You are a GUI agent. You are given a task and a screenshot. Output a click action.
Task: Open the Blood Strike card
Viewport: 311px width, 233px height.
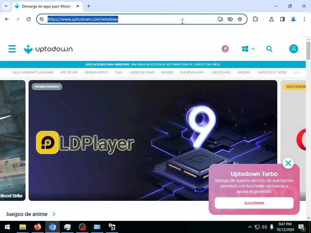tap(13, 140)
